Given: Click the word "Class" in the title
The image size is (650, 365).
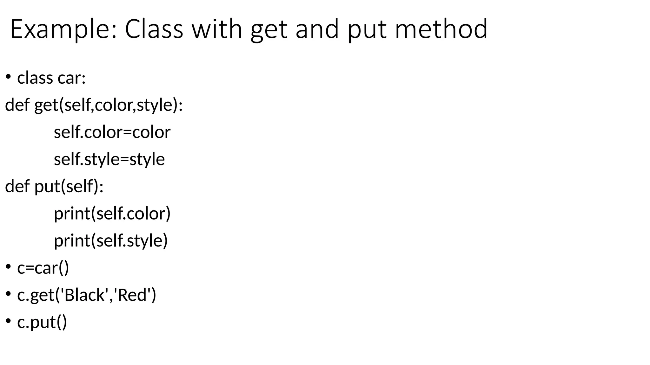Looking at the screenshot, I should (x=154, y=29).
